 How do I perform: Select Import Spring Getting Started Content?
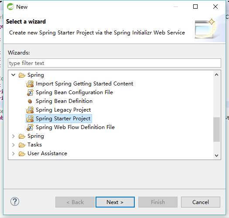tap(85, 84)
